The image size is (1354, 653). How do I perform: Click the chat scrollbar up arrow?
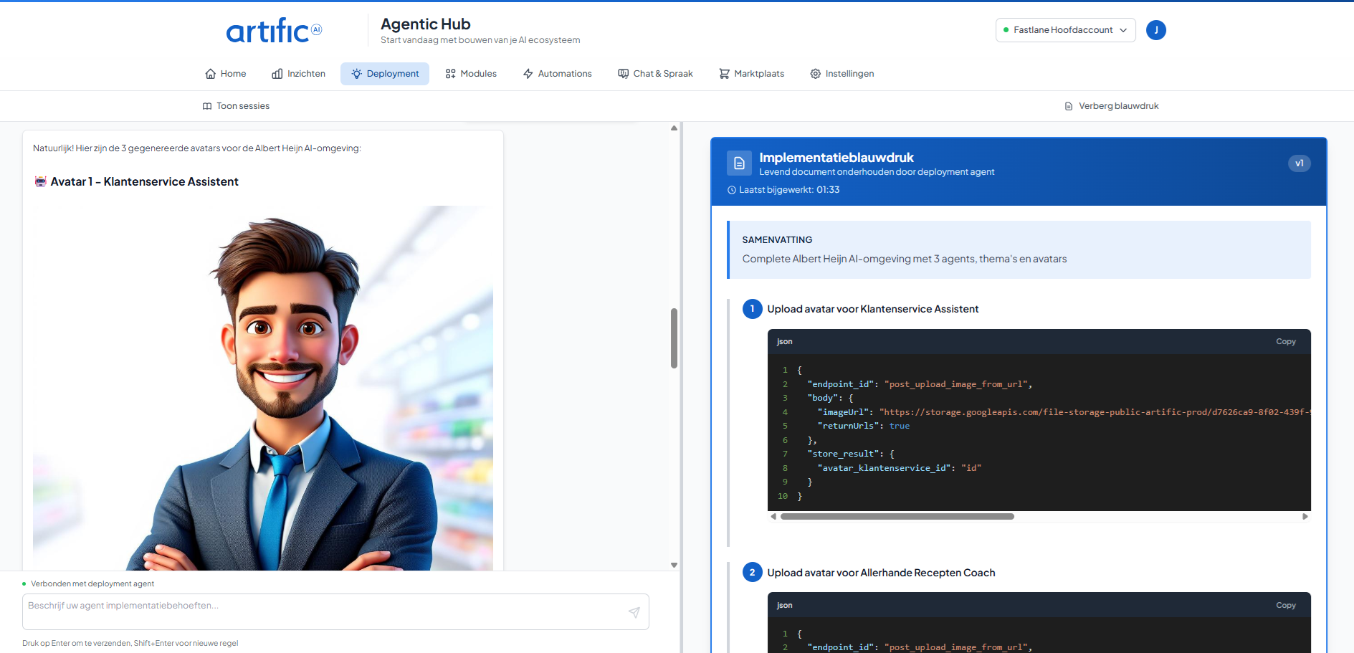coord(674,128)
